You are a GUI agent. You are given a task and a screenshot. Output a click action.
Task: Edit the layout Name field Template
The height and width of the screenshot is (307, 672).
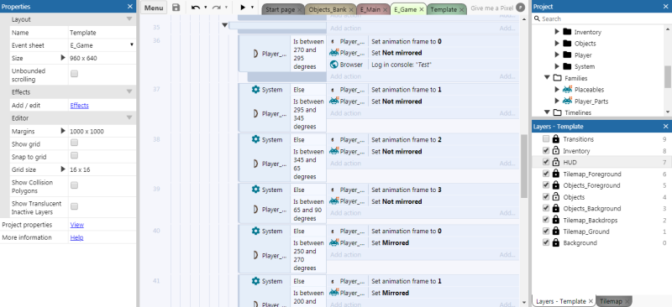pos(102,33)
